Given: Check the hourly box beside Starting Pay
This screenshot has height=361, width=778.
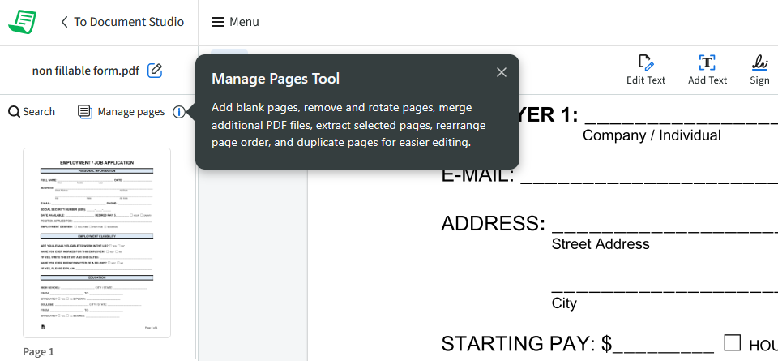Looking at the screenshot, I should [x=733, y=342].
